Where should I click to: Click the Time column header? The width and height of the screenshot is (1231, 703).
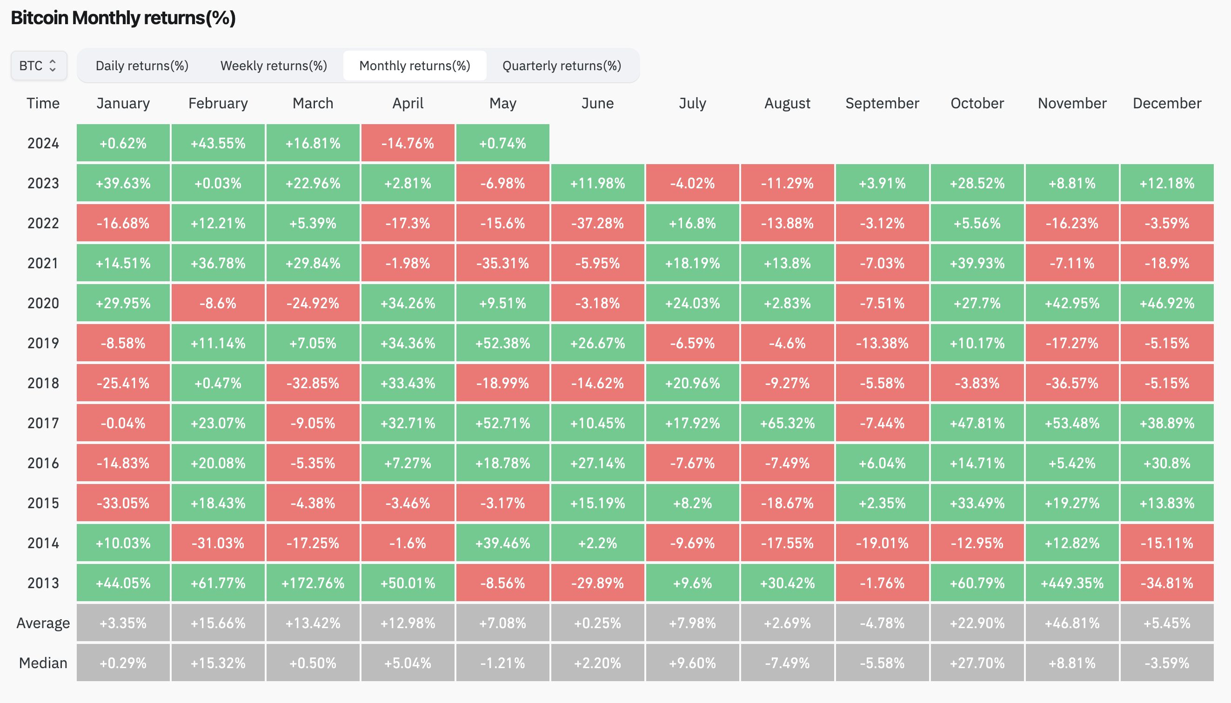pyautogui.click(x=43, y=103)
